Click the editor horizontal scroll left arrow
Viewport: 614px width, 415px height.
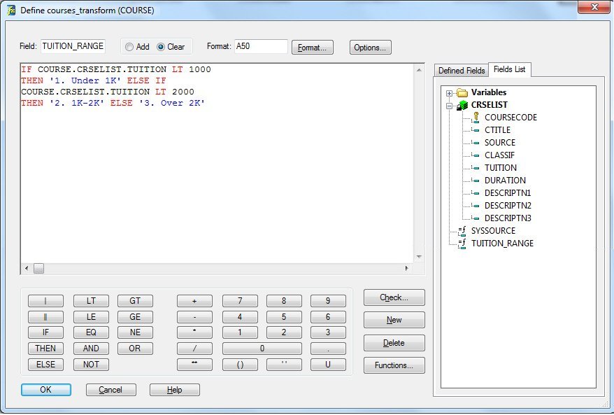pyautogui.click(x=27, y=269)
